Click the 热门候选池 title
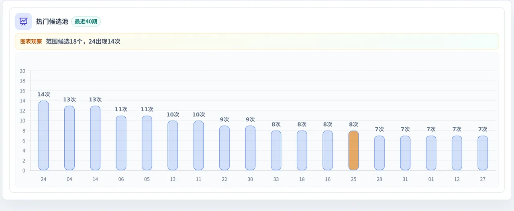This screenshot has width=514, height=211. click(52, 22)
